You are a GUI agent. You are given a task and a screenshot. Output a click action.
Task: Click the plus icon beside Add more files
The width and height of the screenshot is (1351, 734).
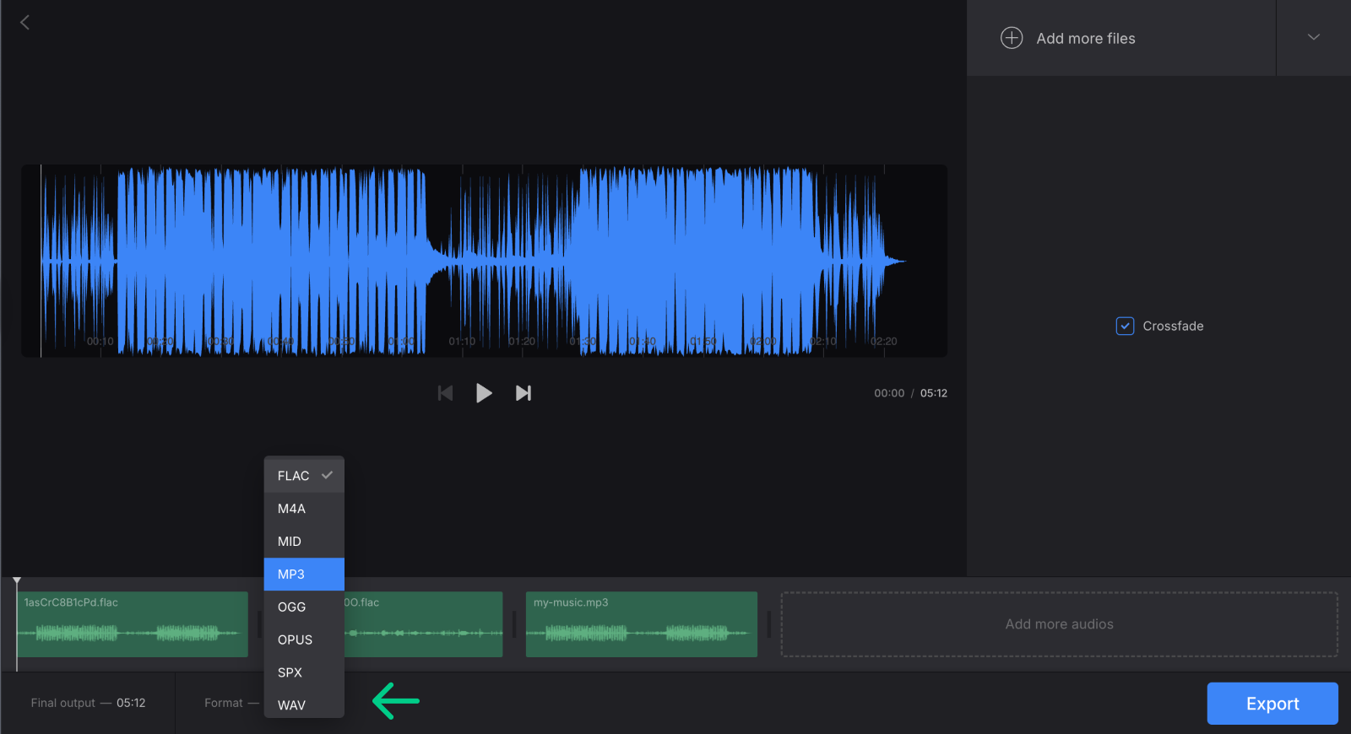pos(1012,38)
